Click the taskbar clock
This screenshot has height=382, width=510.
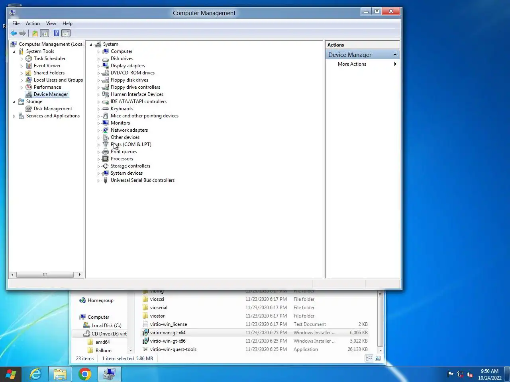pos(490,374)
